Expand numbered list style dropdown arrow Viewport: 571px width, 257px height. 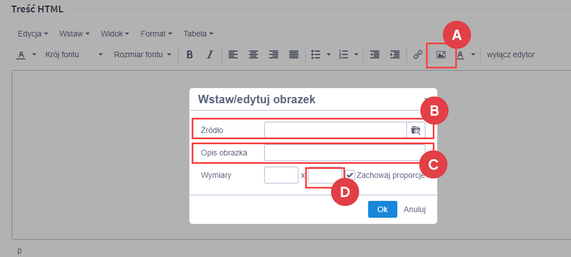pyautogui.click(x=356, y=55)
